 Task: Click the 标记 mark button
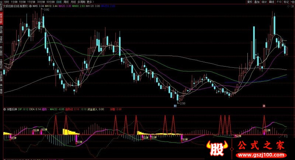286,2
